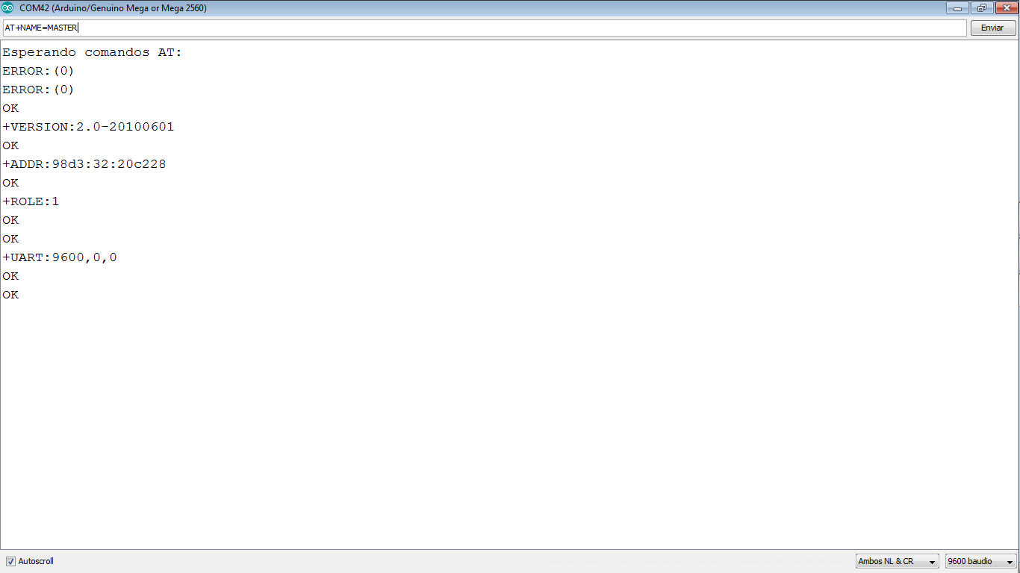
Task: Minimize the COM42 serial monitor window
Action: click(957, 8)
